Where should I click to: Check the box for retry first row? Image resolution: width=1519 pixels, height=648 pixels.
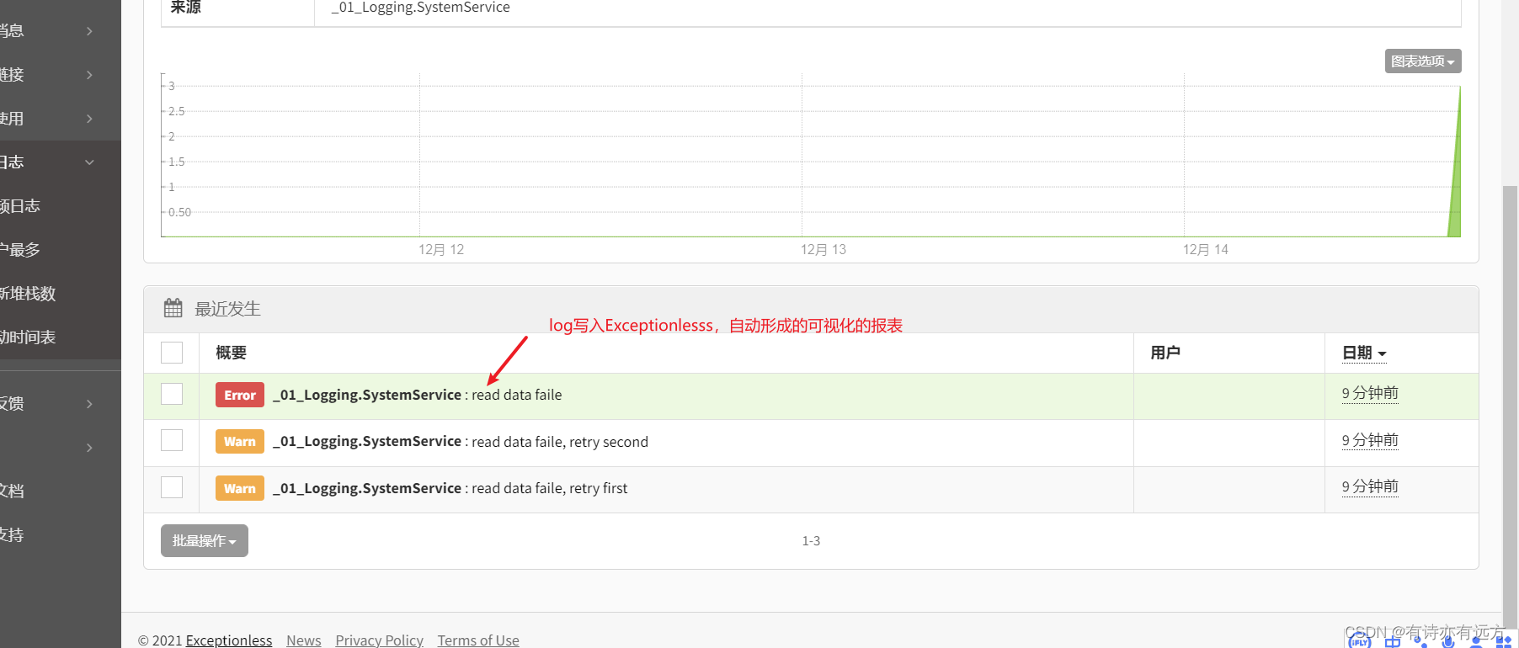[x=172, y=487]
